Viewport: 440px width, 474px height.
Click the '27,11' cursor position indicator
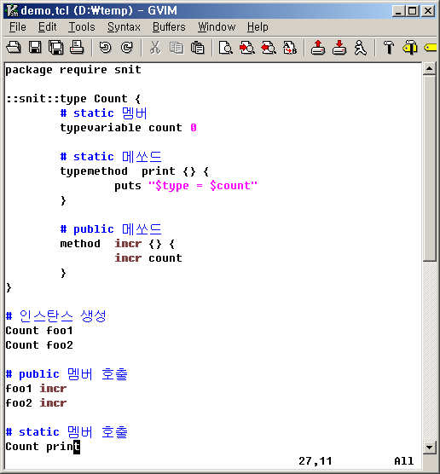316,461
